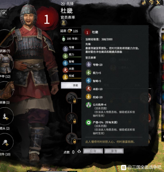Click the 木 毅力 attribute icon
This screenshot has width=164, height=172.
[65, 56]
